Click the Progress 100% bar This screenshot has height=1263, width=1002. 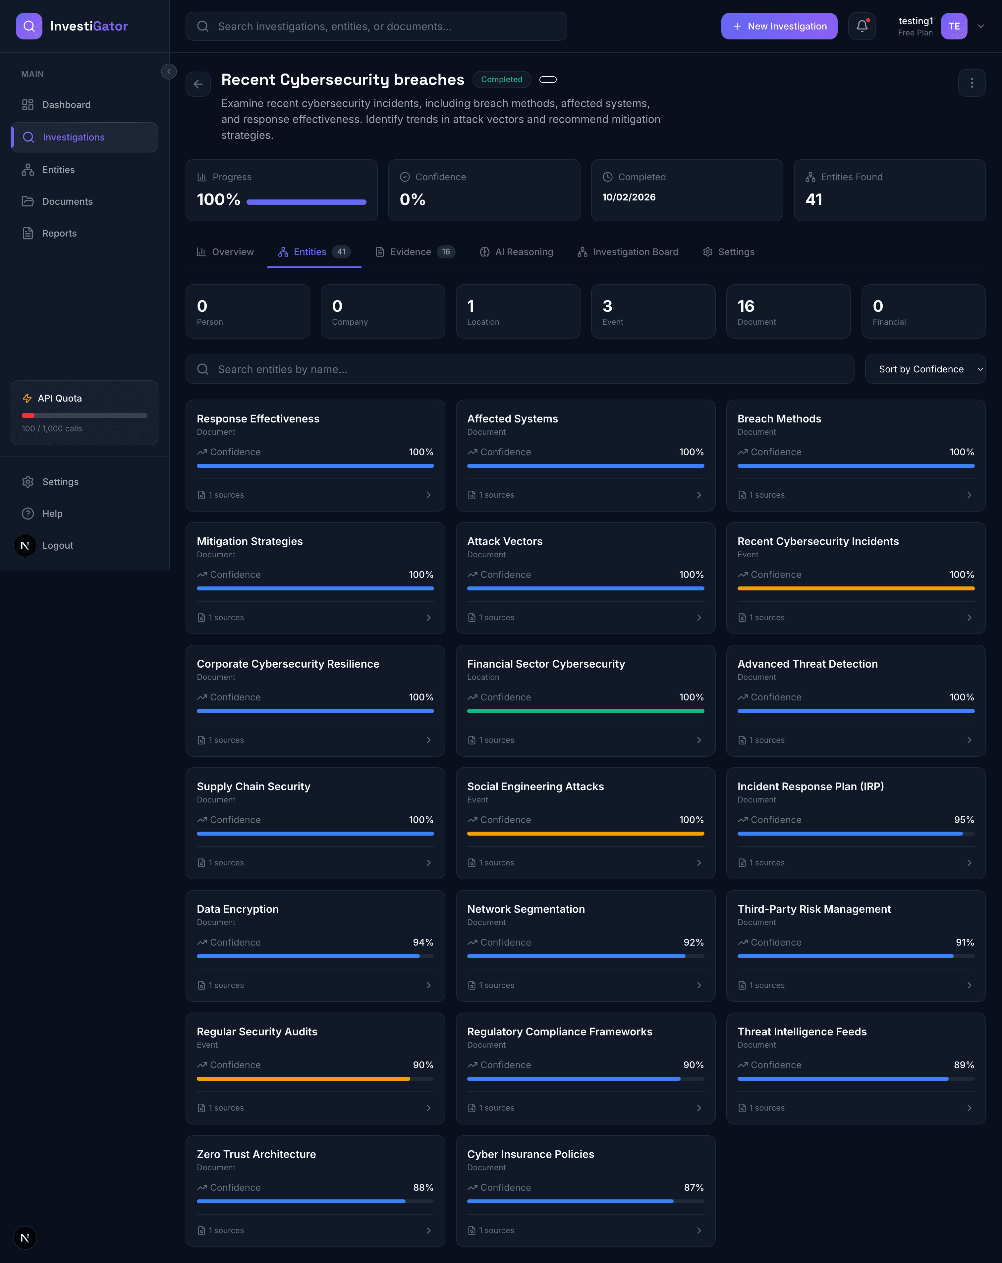306,202
